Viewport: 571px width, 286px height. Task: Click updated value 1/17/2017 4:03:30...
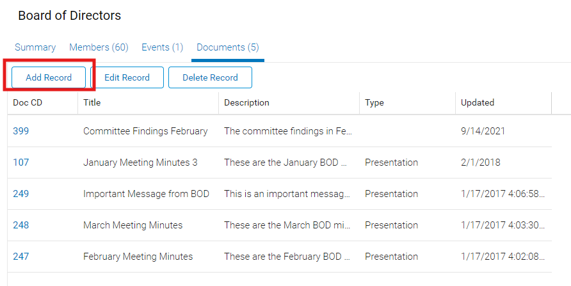tap(503, 225)
